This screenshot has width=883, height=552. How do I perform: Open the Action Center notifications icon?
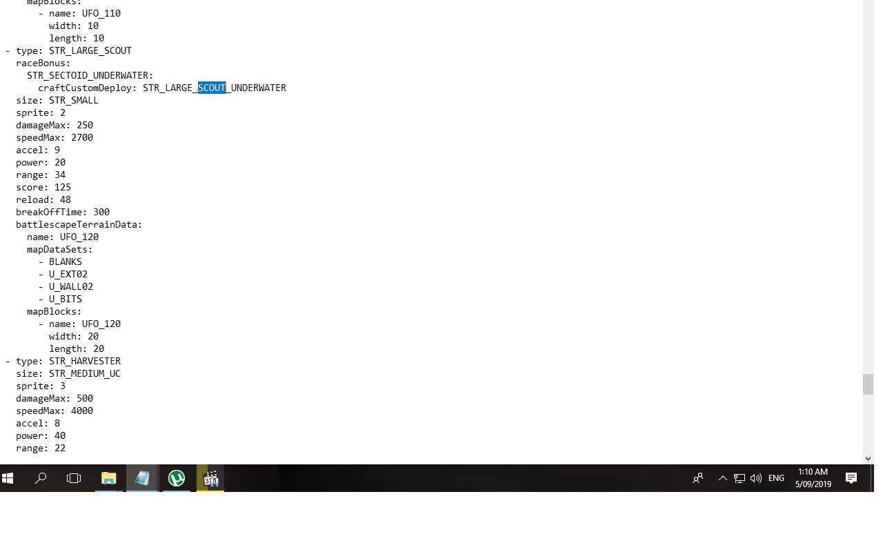(x=851, y=477)
